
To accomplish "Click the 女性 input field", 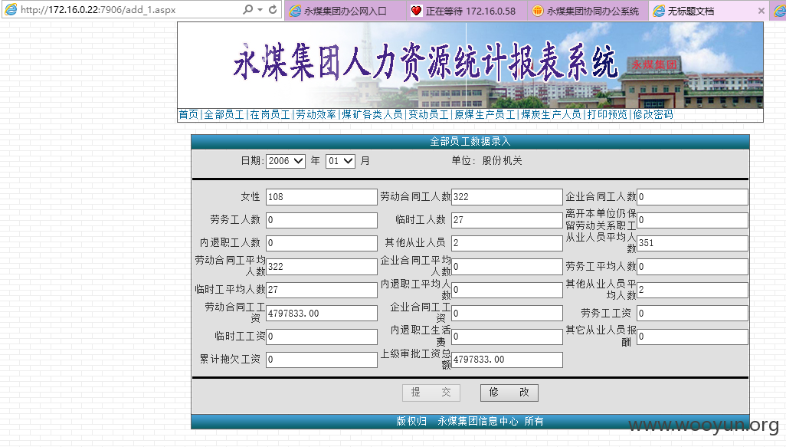I will [x=321, y=196].
